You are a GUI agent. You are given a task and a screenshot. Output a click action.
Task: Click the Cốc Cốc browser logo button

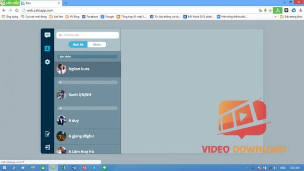[x=10, y=3]
